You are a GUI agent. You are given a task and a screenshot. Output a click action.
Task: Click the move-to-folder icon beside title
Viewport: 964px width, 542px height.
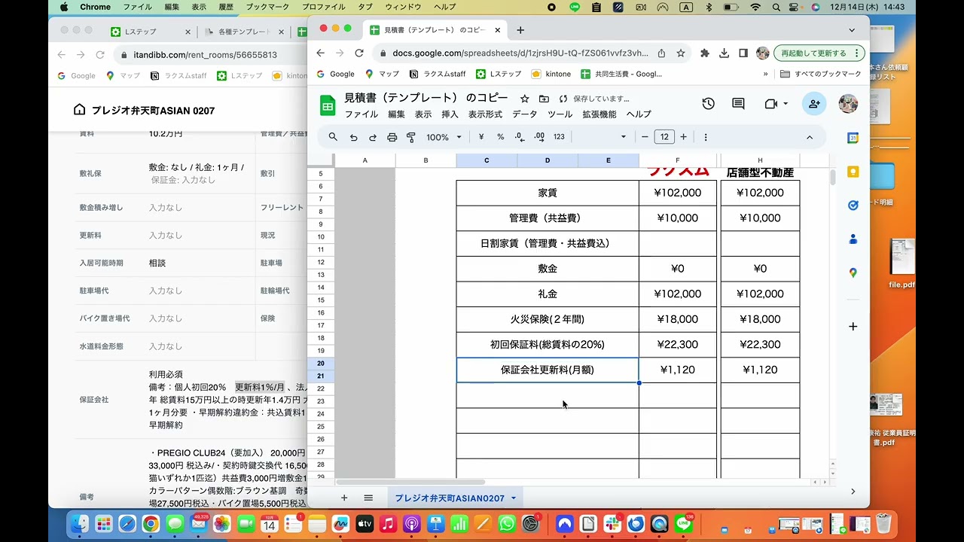click(544, 99)
